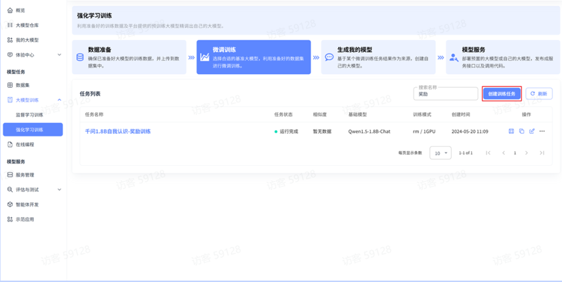Expand the 体验中心 chevron arrow
The height and width of the screenshot is (282, 562).
point(59,55)
